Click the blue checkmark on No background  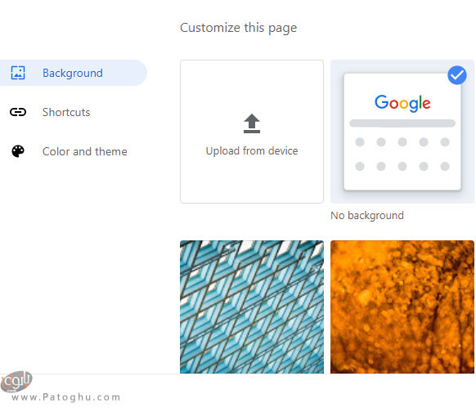click(x=457, y=75)
